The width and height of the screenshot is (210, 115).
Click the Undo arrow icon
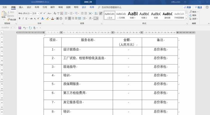point(24,28)
